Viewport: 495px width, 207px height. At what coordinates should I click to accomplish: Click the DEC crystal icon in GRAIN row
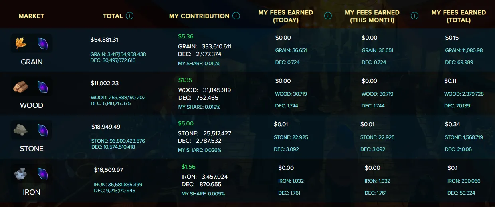point(42,43)
